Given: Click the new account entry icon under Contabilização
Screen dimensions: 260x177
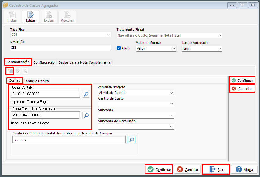Looking at the screenshot, I should (x=10, y=71).
